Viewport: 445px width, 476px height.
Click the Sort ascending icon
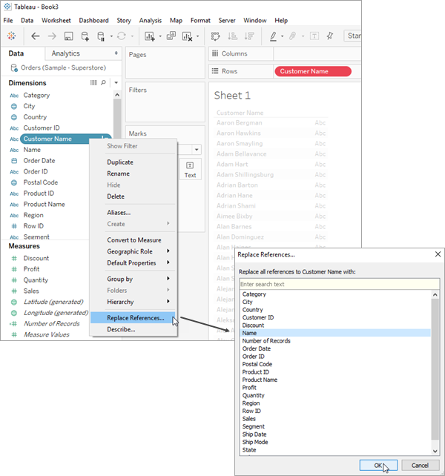pyautogui.click(x=232, y=36)
